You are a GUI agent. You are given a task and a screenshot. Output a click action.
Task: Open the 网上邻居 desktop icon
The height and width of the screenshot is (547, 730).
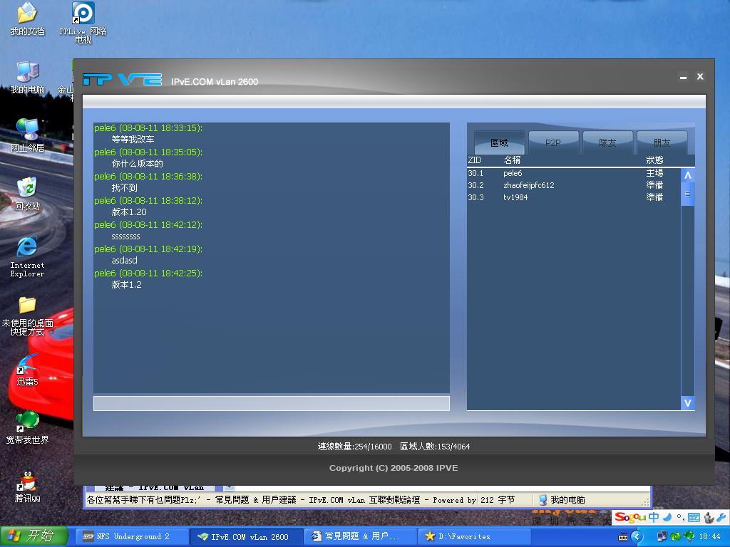pyautogui.click(x=27, y=130)
